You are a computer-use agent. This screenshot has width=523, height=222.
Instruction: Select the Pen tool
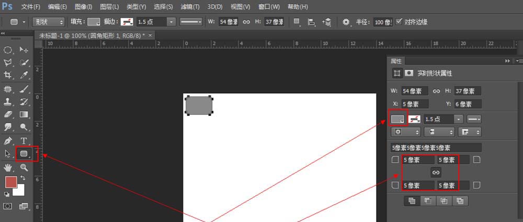coord(8,141)
